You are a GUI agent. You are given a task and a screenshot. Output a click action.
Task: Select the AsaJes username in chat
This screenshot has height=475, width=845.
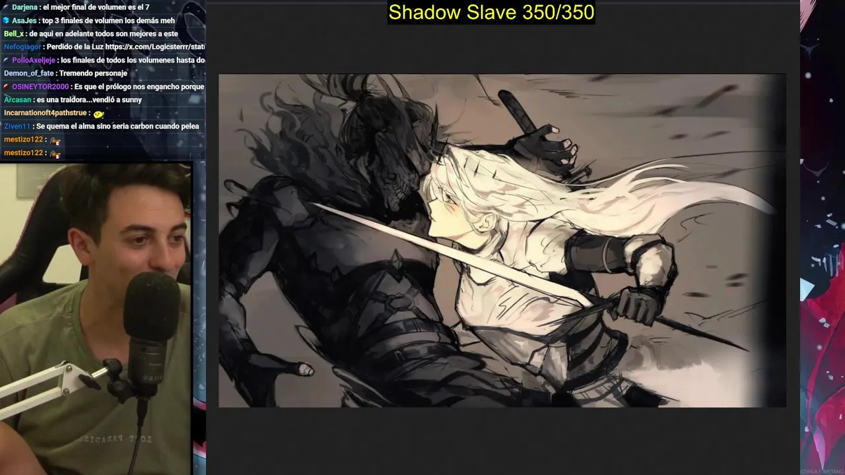[24, 20]
